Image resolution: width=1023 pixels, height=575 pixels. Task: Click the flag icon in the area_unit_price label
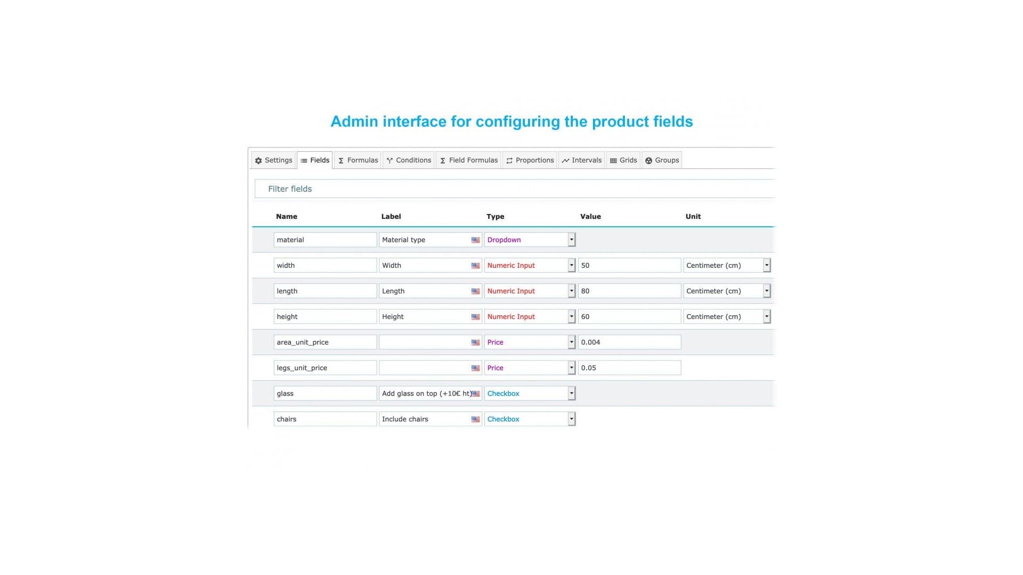click(475, 342)
